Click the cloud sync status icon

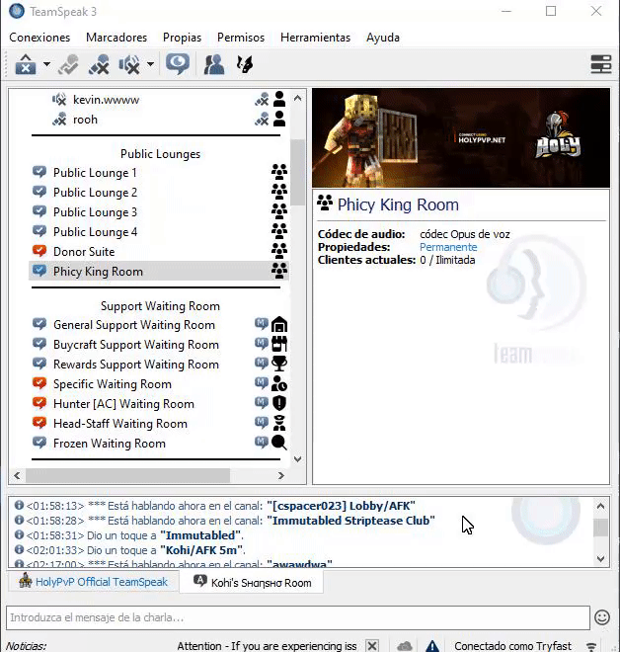click(405, 646)
